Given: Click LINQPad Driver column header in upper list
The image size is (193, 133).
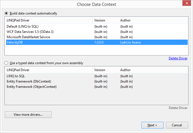Looking at the screenshot, I should click(49, 20).
